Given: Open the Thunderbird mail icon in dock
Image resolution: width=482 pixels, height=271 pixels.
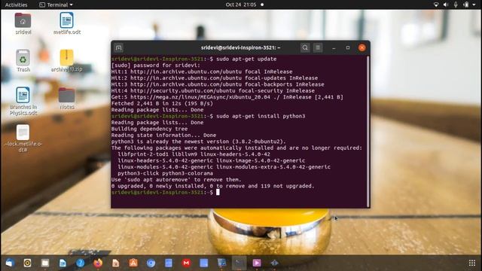Looking at the screenshot, I should click(x=10, y=263).
